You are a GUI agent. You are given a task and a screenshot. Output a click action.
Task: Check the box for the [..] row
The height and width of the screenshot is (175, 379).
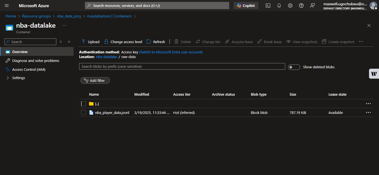pyautogui.click(x=84, y=104)
